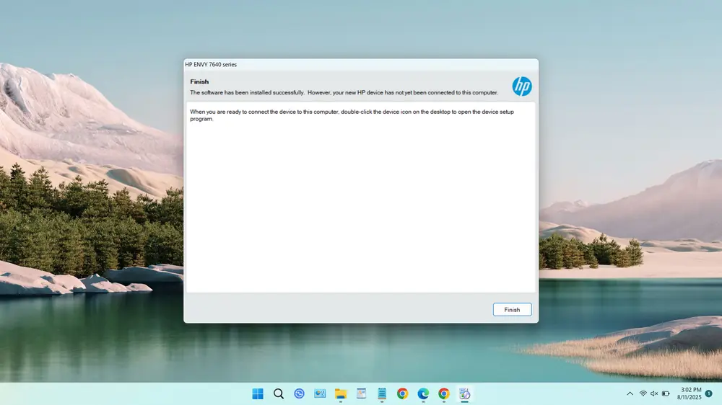Open the notification badge beside the clock
The image size is (722, 405).
(709, 393)
